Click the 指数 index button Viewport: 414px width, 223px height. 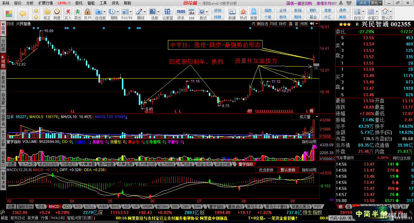click(268, 10)
